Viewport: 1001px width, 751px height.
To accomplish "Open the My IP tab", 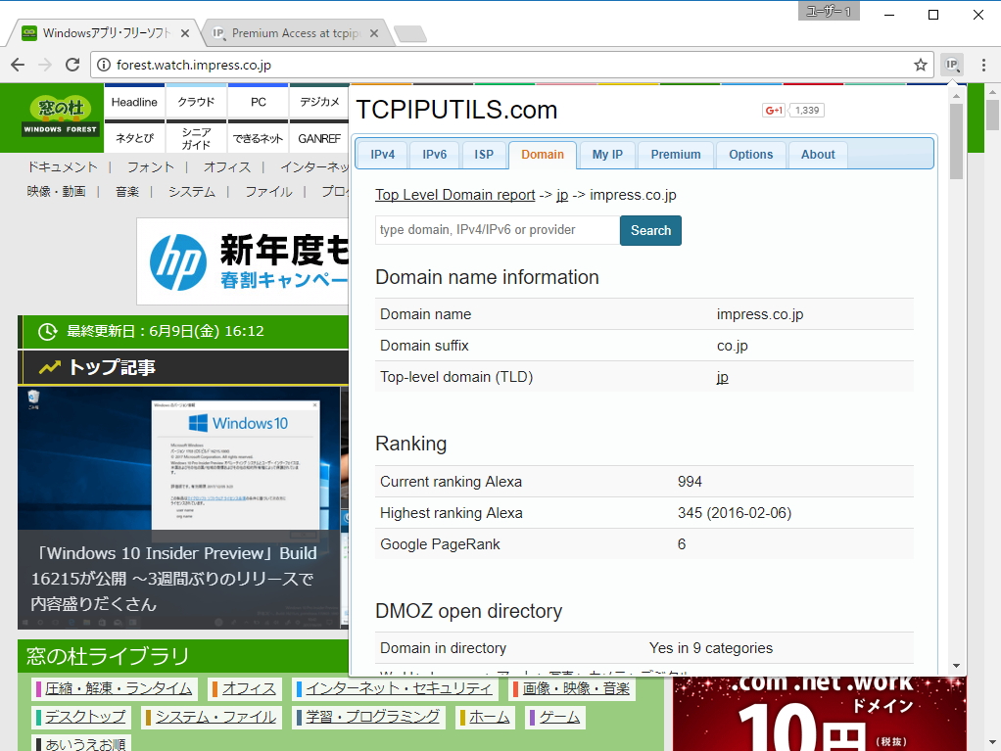I will pyautogui.click(x=607, y=155).
